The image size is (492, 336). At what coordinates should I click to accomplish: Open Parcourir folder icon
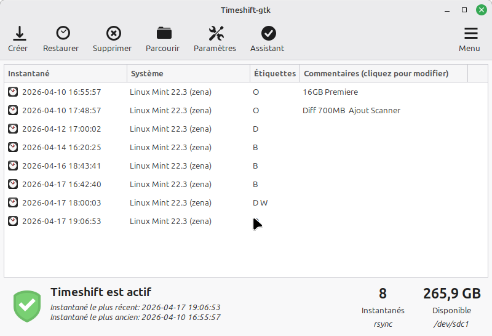point(164,33)
